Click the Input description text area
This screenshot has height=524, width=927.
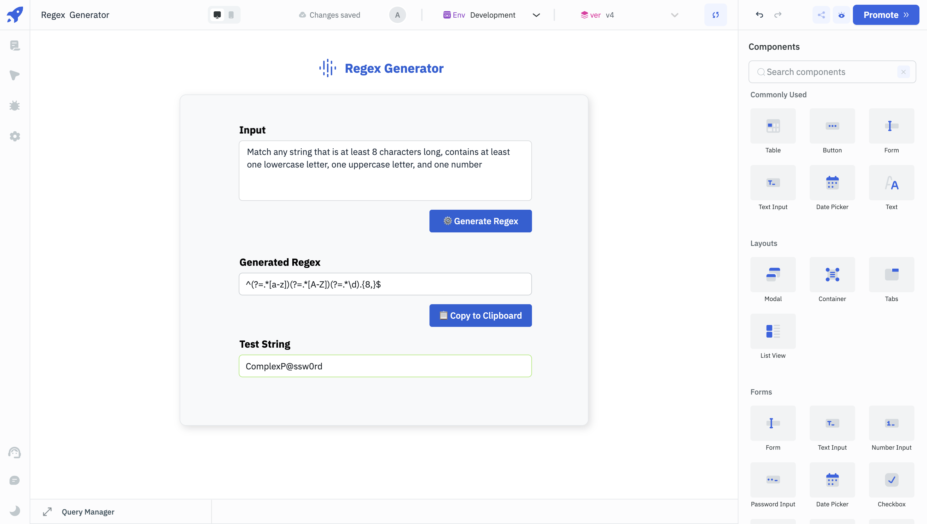[385, 171]
